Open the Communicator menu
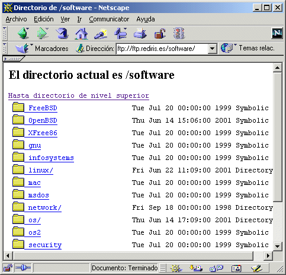The image size is (286, 275). pos(109,19)
